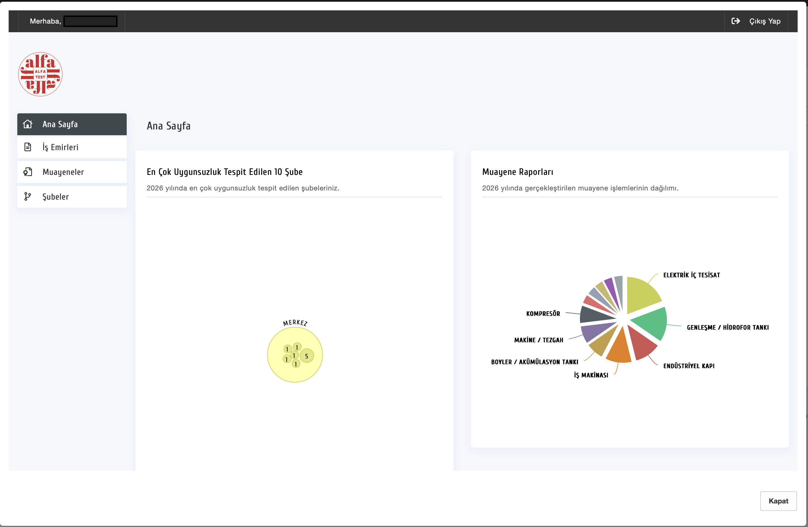Click Çıkış Yap to log out
The height and width of the screenshot is (527, 808).
765,21
